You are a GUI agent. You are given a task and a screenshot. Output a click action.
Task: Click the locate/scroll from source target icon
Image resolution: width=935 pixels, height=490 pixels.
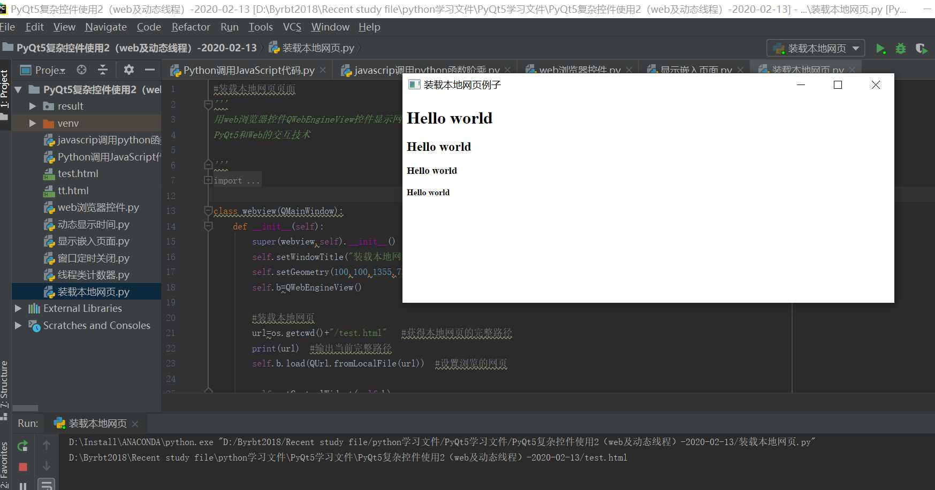click(81, 70)
